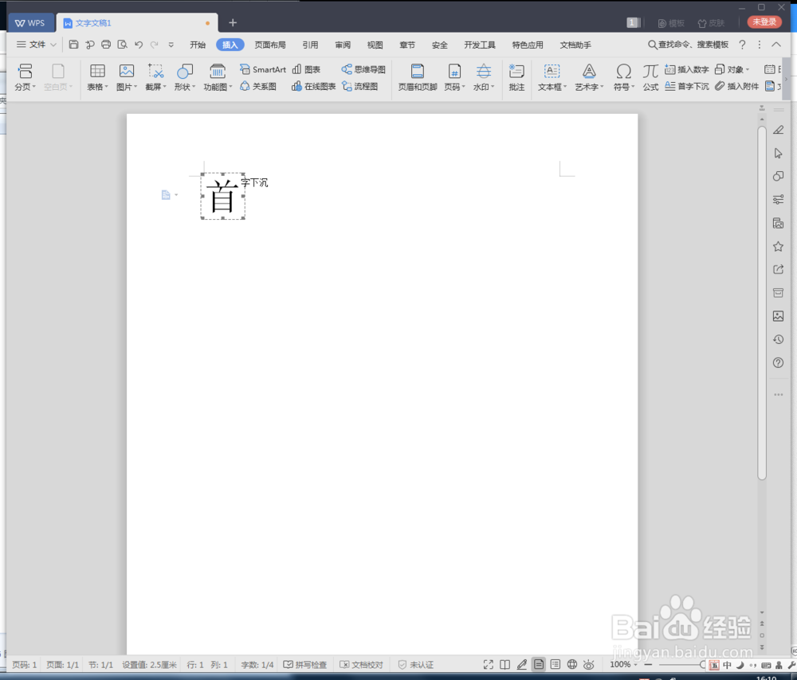
Task: Click the WPS home tab button
Action: point(31,23)
